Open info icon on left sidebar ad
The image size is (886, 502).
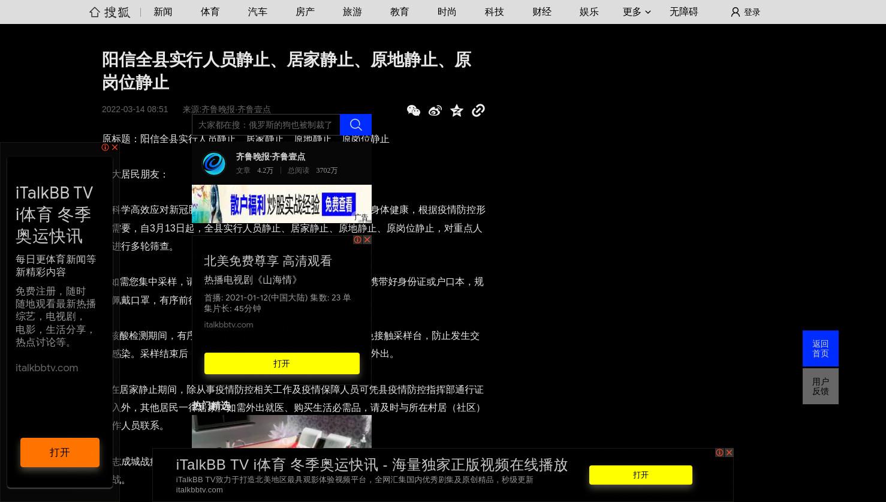(x=106, y=147)
